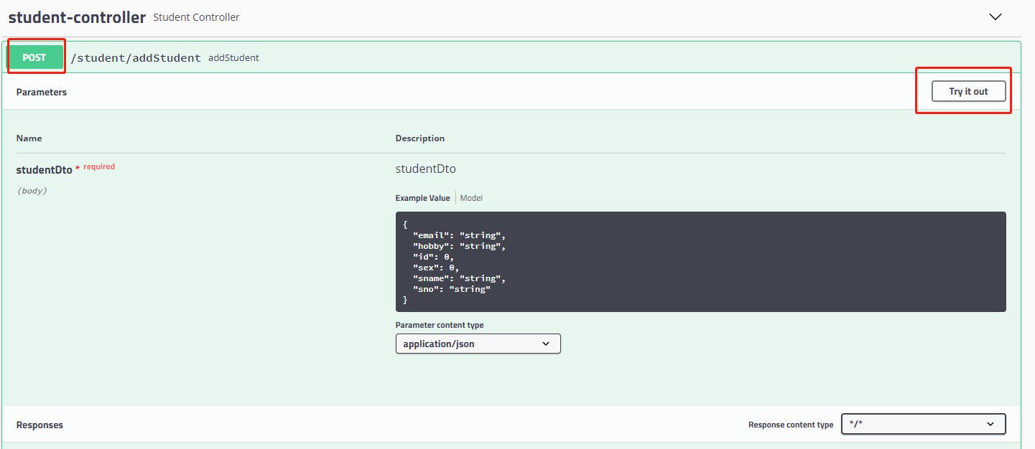
Task: Click the (body) parameter location label
Action: pos(32,191)
